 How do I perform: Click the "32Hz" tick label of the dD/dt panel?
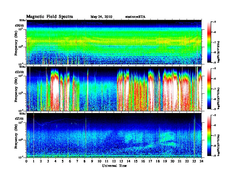click(22, 67)
